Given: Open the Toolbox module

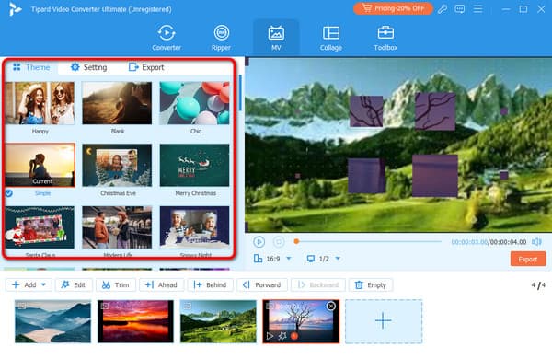Looking at the screenshot, I should (385, 38).
